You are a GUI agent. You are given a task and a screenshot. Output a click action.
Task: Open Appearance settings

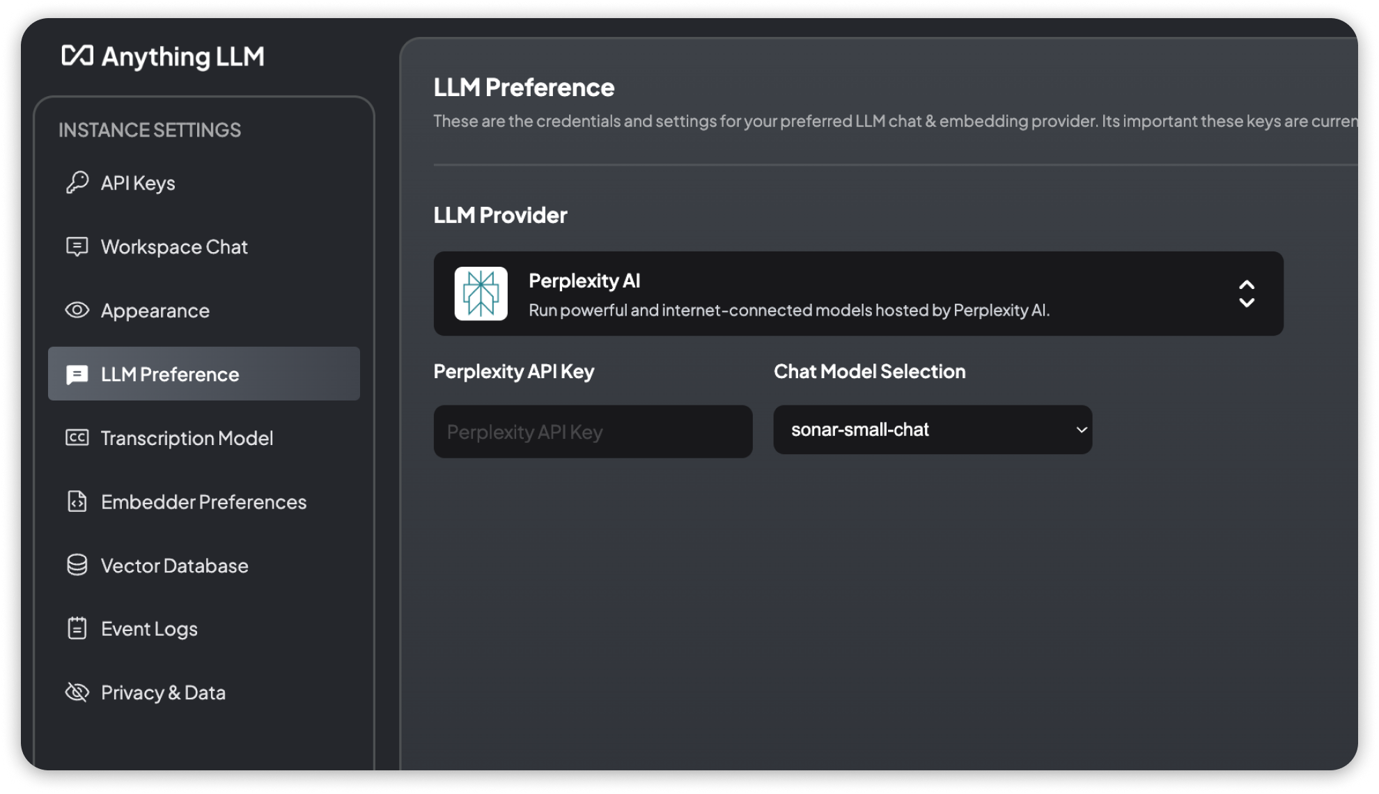point(204,310)
